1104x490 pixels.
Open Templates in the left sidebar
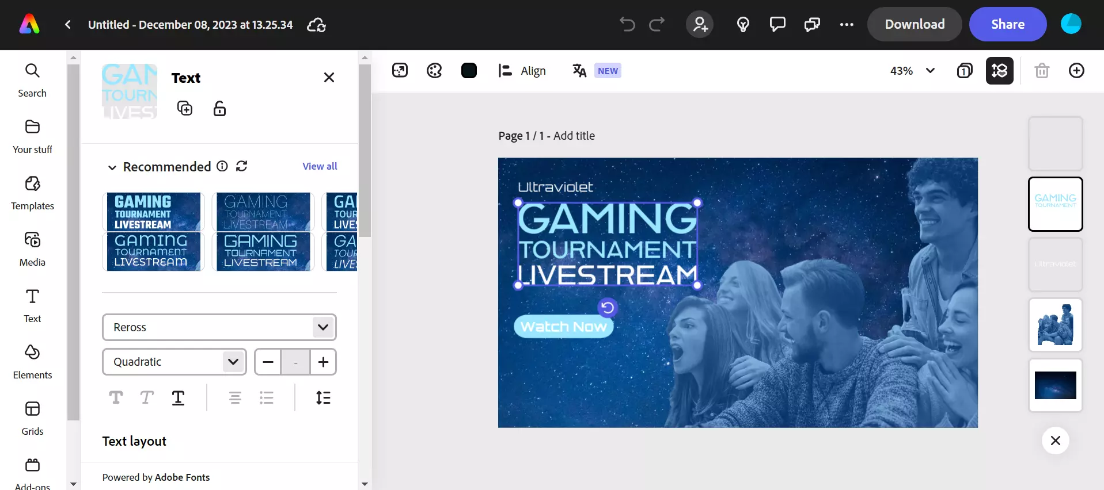pyautogui.click(x=32, y=193)
